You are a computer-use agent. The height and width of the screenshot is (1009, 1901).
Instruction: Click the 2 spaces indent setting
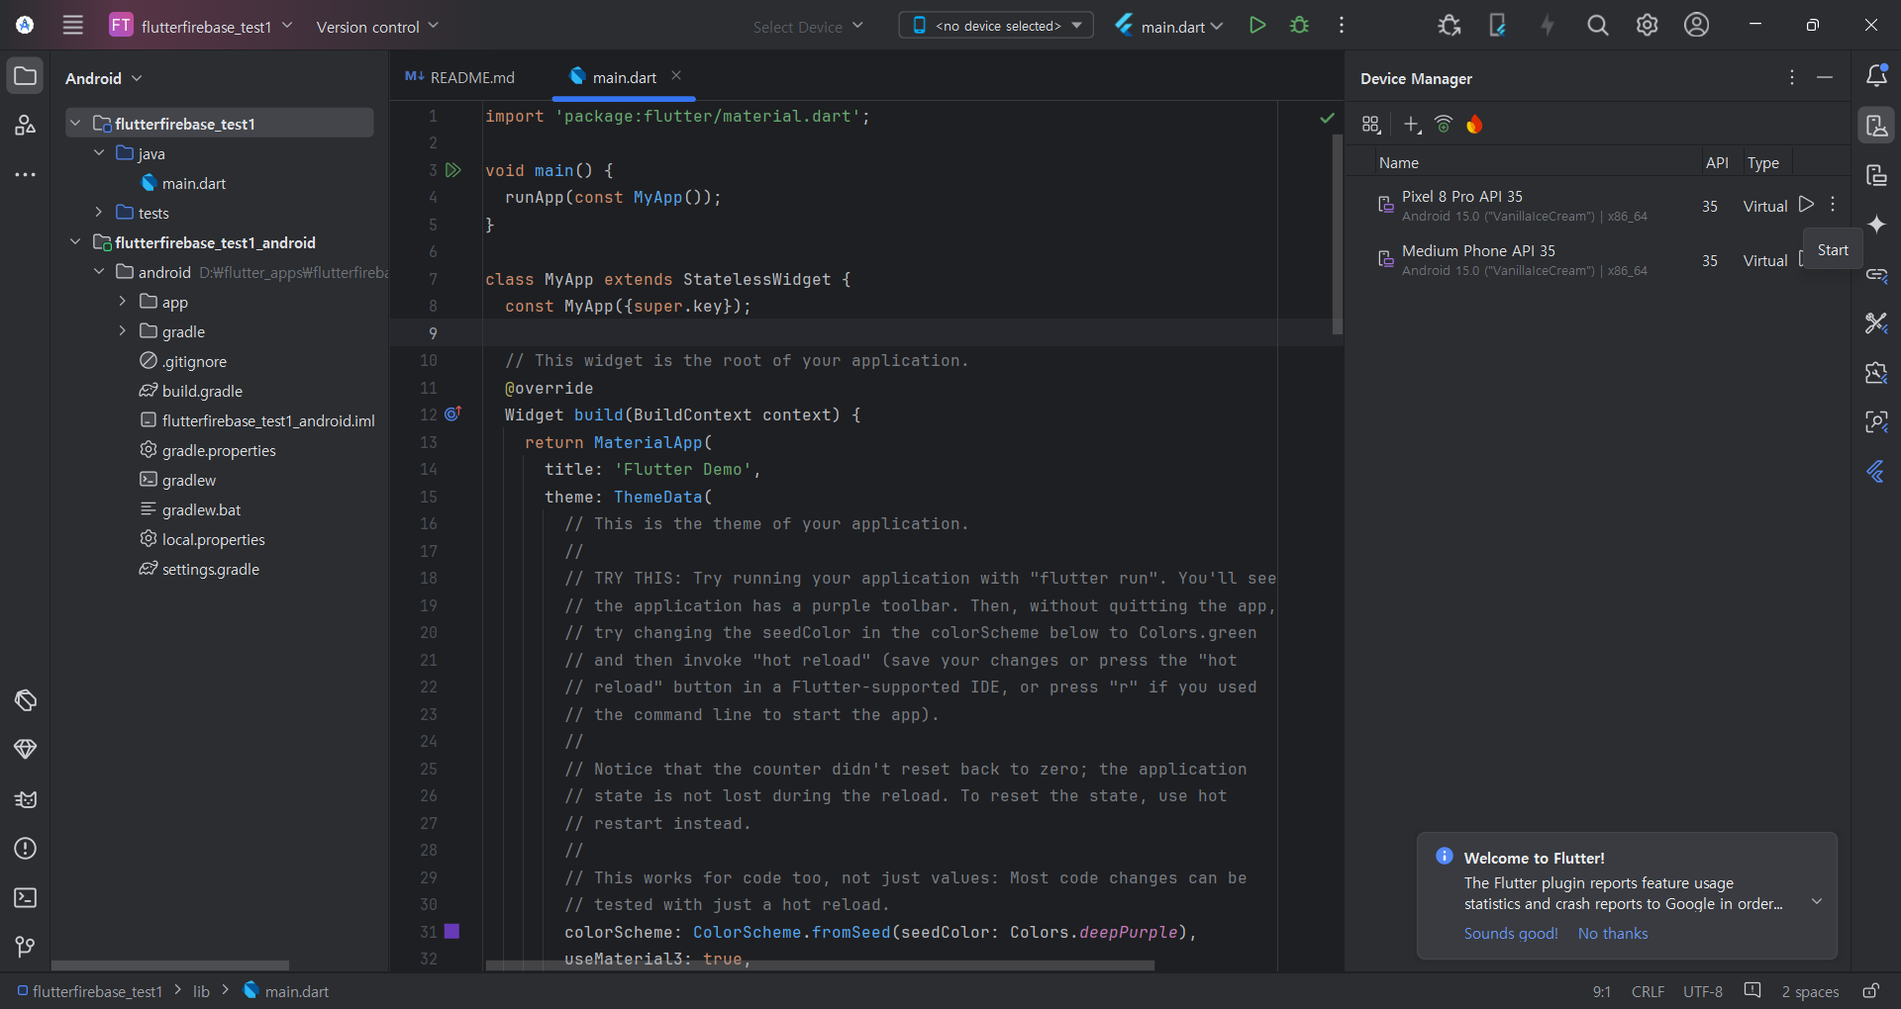[x=1810, y=991]
